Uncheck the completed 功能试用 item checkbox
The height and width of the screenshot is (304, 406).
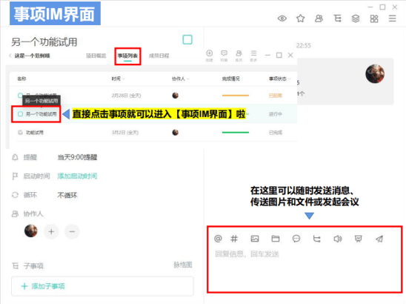20,133
